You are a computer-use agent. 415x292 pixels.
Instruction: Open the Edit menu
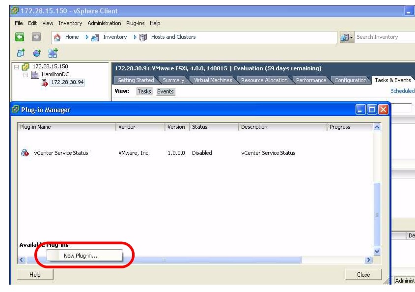32,23
